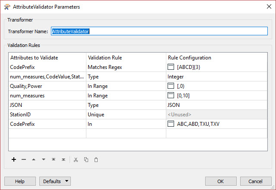The image size is (276, 190).
Task: Open the Matches Regex rule cell
Action: tap(126, 67)
